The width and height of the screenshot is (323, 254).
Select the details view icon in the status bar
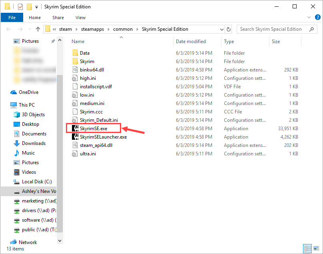[x=308, y=248]
